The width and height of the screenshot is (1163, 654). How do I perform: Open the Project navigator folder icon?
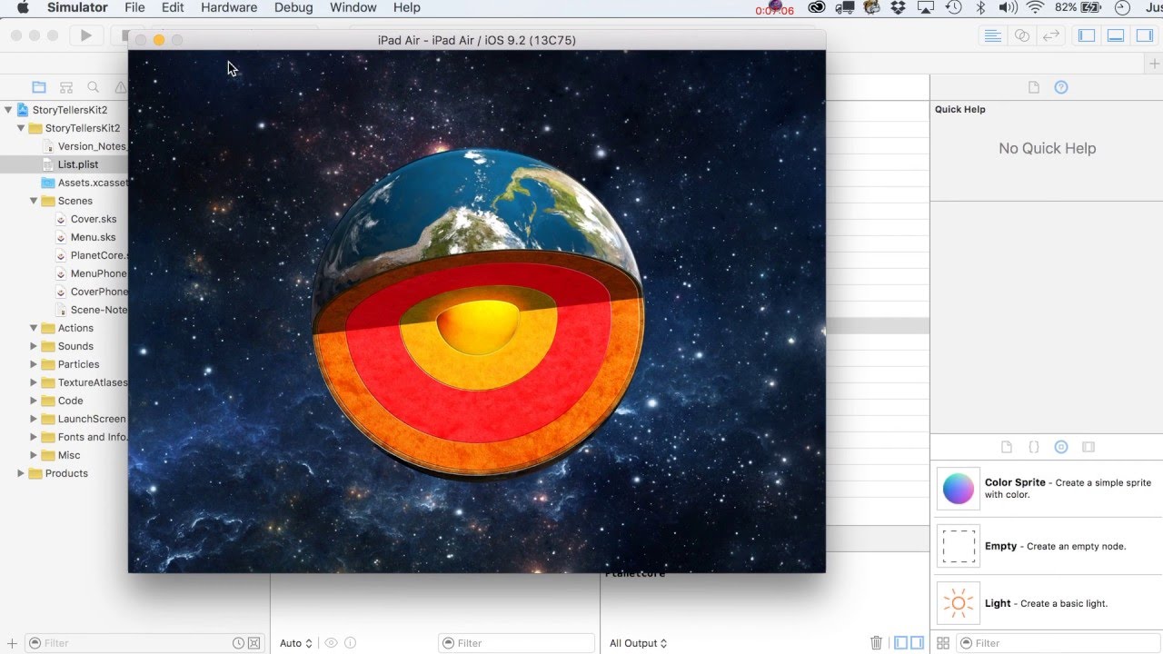pyautogui.click(x=39, y=87)
